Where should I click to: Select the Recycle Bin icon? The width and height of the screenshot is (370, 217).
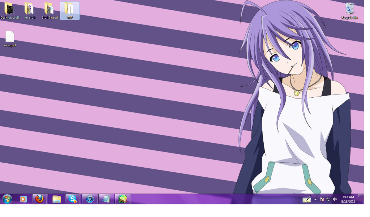click(349, 11)
